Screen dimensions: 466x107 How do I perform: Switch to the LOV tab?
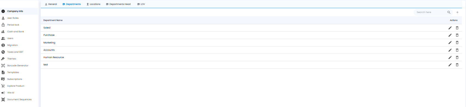(141, 4)
